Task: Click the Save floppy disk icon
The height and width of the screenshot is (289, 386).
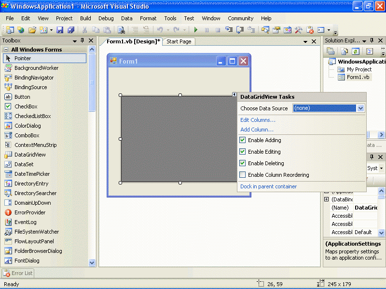Action: pyautogui.click(x=60, y=30)
